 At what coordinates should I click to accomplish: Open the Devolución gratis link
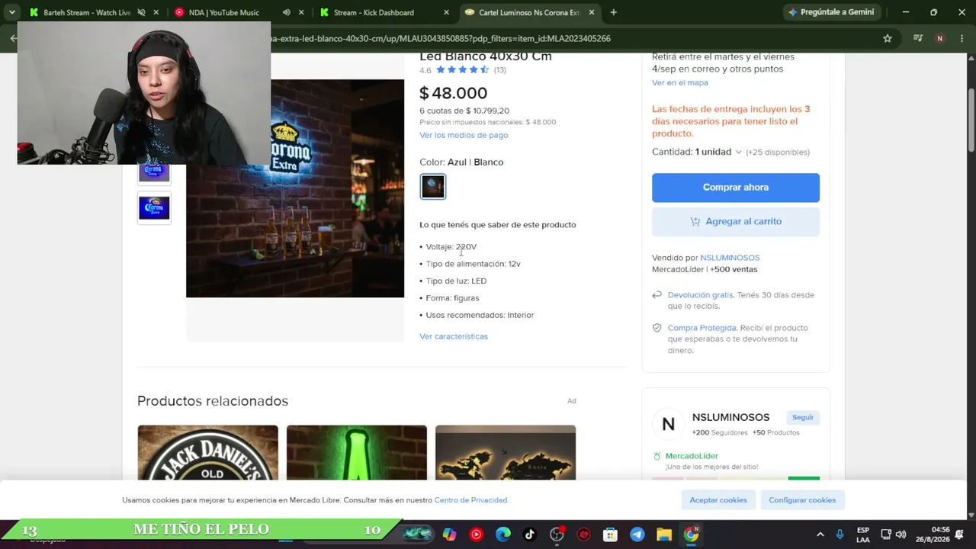701,295
